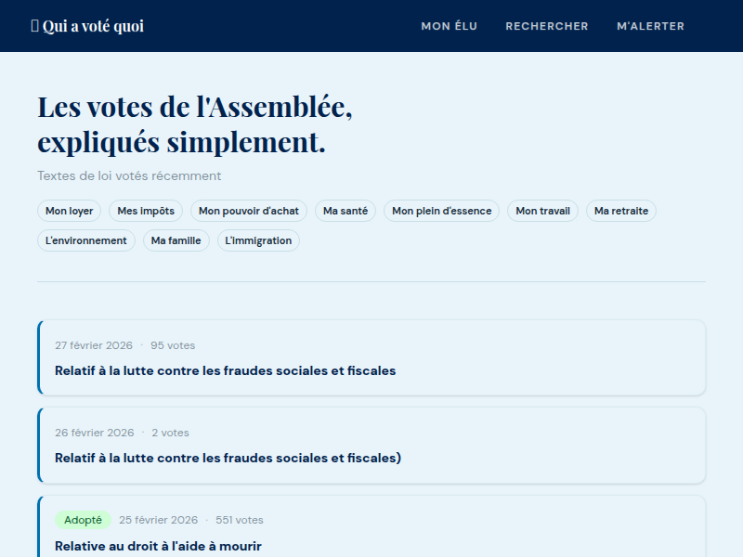Toggle the "Mes impôts" filter
The width and height of the screenshot is (743, 557).
coord(145,211)
